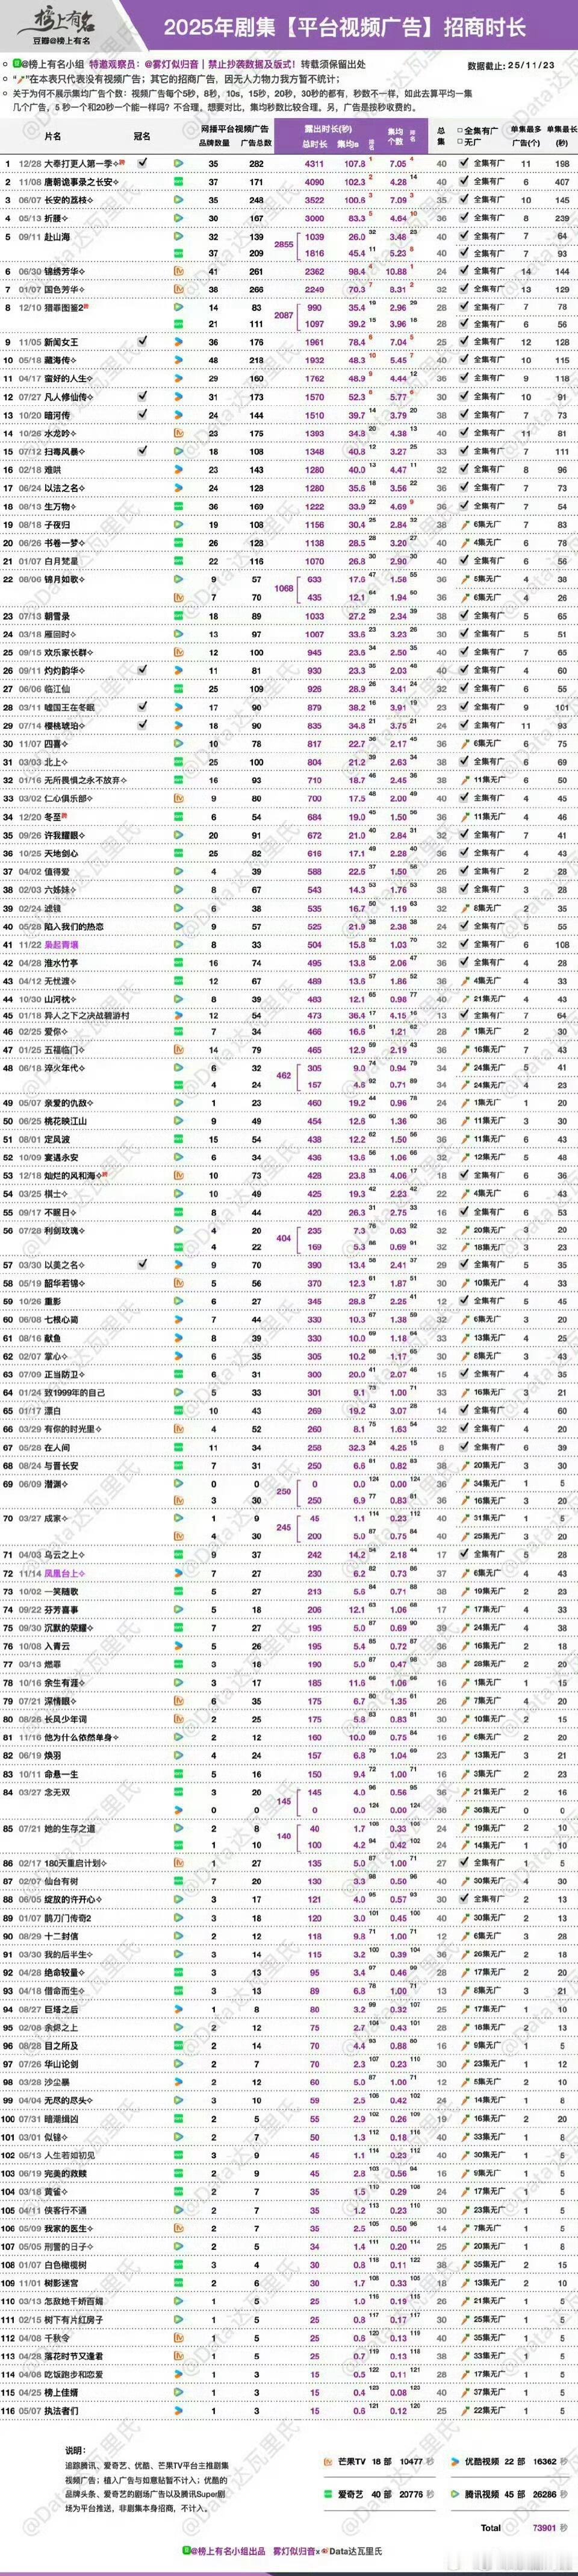Select the 网播平台视频广告 column header

(x=235, y=129)
